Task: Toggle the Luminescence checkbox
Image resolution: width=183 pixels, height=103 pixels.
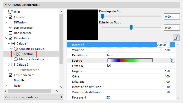Action: tap(11, 28)
